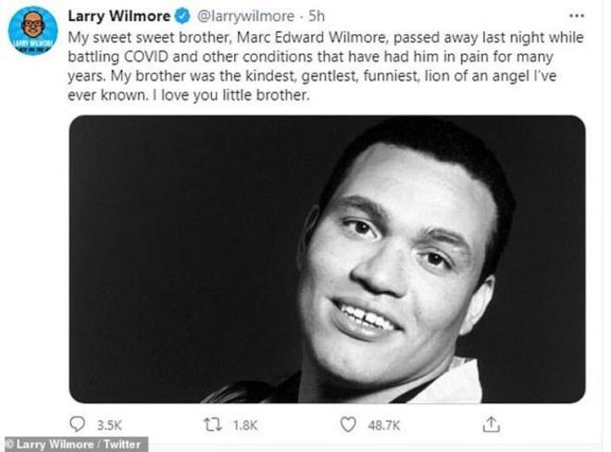Click the blue verified badge
Viewport: 611px width, 452px height.
click(x=182, y=16)
